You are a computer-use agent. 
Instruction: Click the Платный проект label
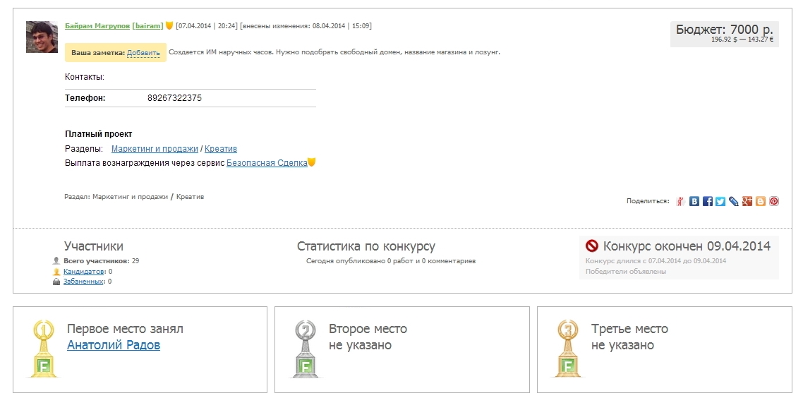coord(98,134)
